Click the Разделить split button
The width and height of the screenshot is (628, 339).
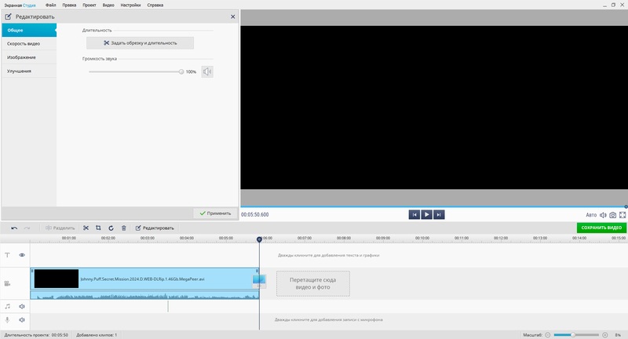[60, 228]
